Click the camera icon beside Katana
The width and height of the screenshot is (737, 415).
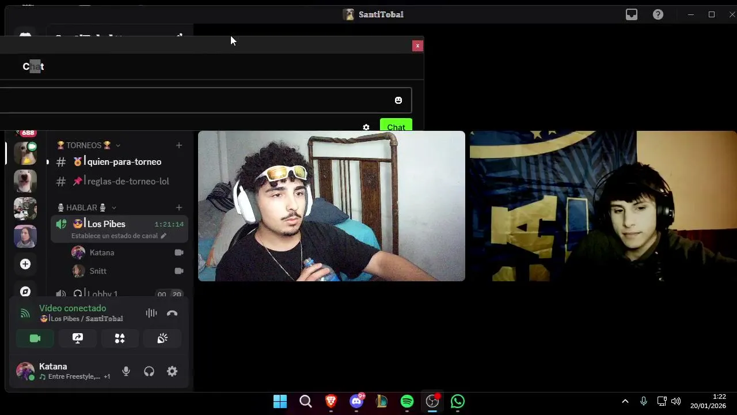(179, 252)
